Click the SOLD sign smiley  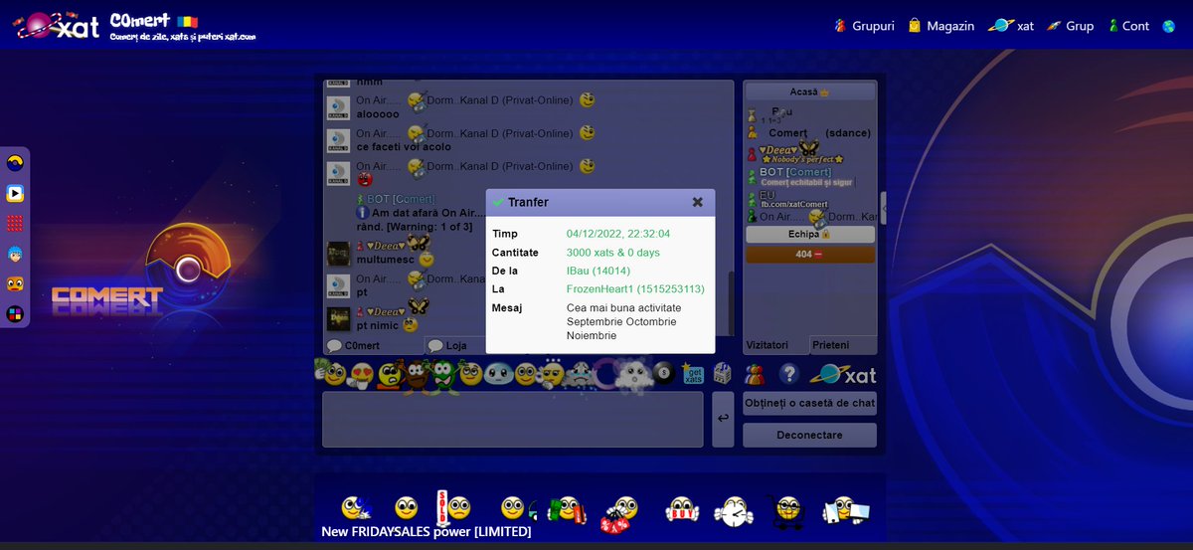pos(452,507)
